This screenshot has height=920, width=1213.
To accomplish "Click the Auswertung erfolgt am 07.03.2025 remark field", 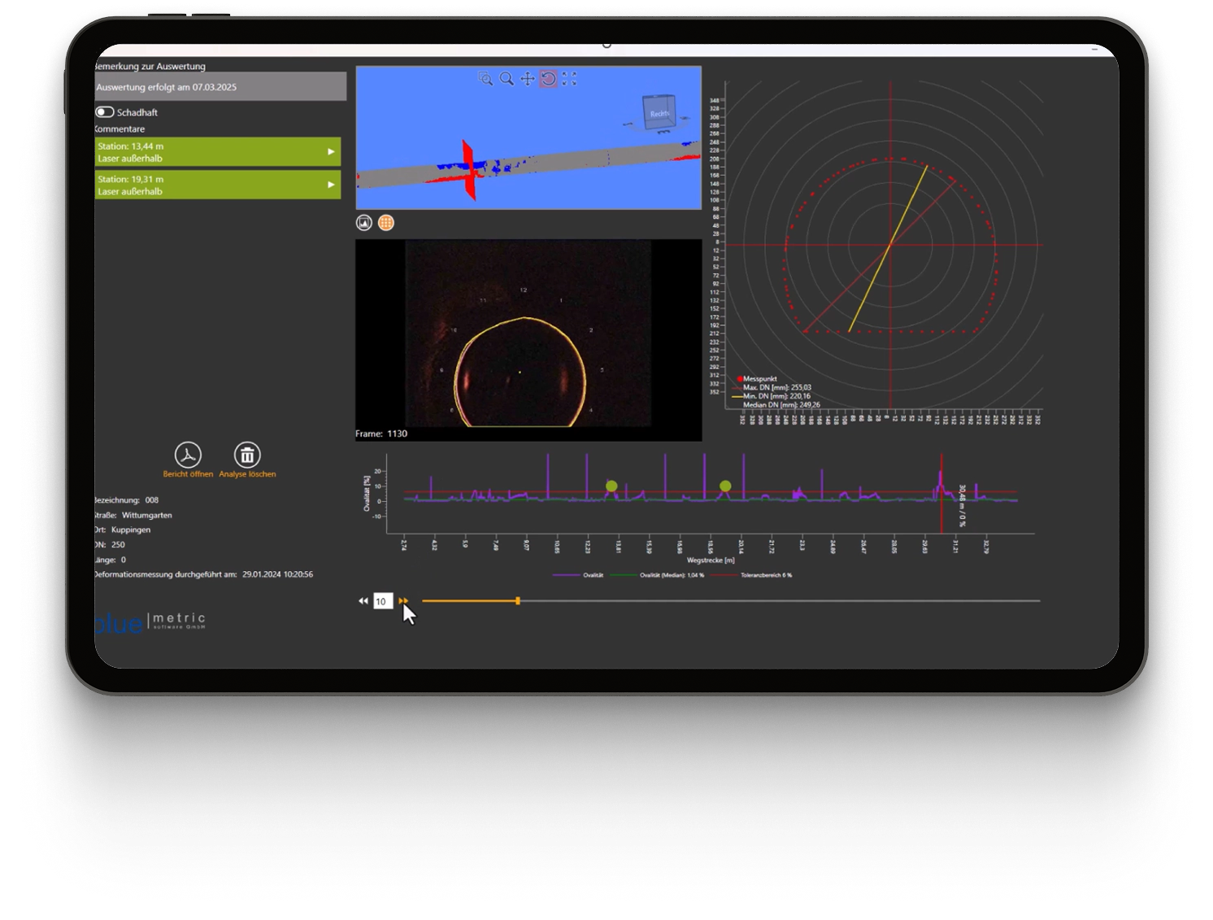I will click(x=220, y=87).
